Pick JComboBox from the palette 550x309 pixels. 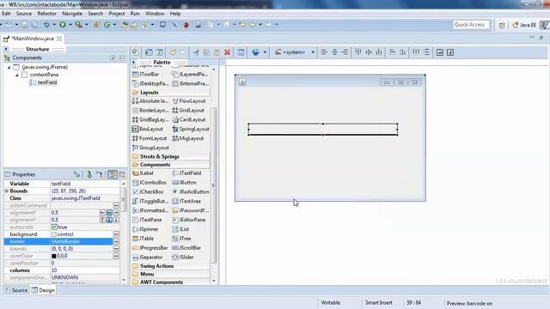[150, 183]
